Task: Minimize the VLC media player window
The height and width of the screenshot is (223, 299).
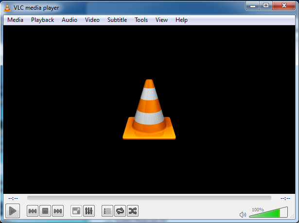Action: point(253,5)
